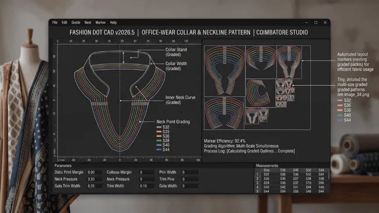
Task: Click the Parameters panel heading
Action: coord(63,166)
